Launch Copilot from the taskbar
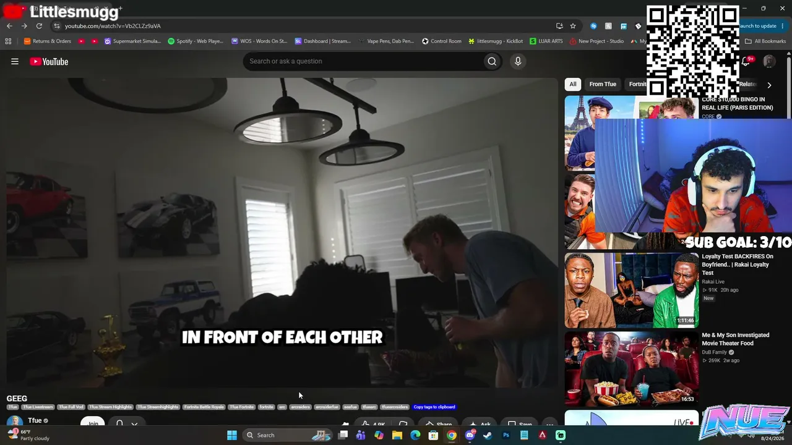The image size is (792, 445). pos(379,435)
